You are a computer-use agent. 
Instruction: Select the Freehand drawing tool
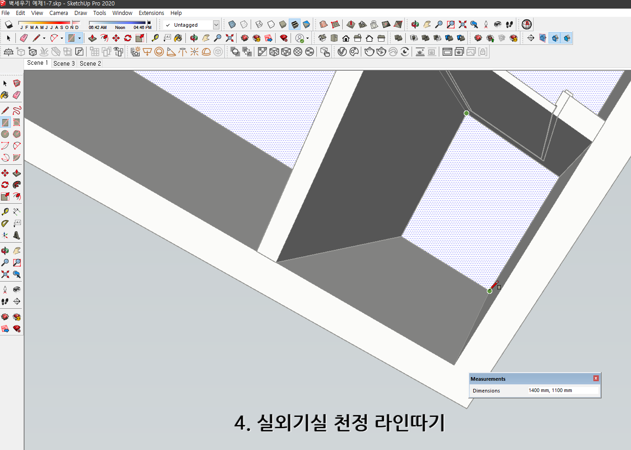pyautogui.click(x=17, y=110)
